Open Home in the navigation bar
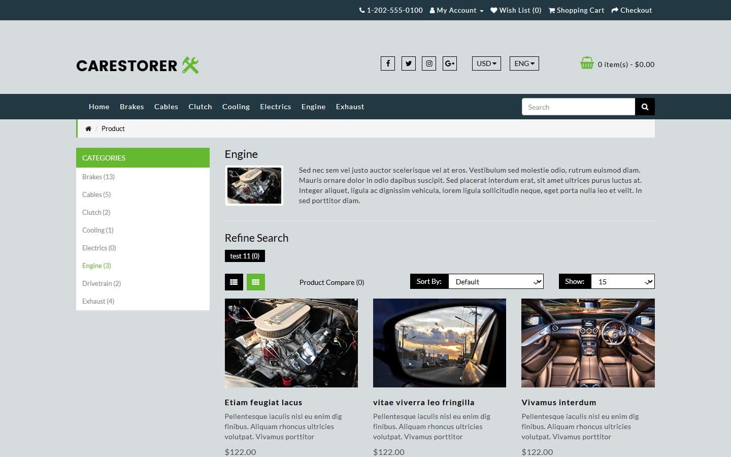Image resolution: width=731 pixels, height=457 pixels. (99, 107)
